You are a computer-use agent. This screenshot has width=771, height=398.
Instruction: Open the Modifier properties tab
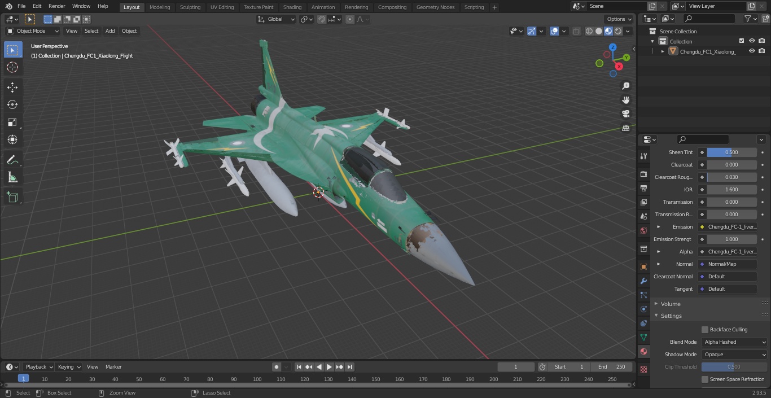pos(643,281)
